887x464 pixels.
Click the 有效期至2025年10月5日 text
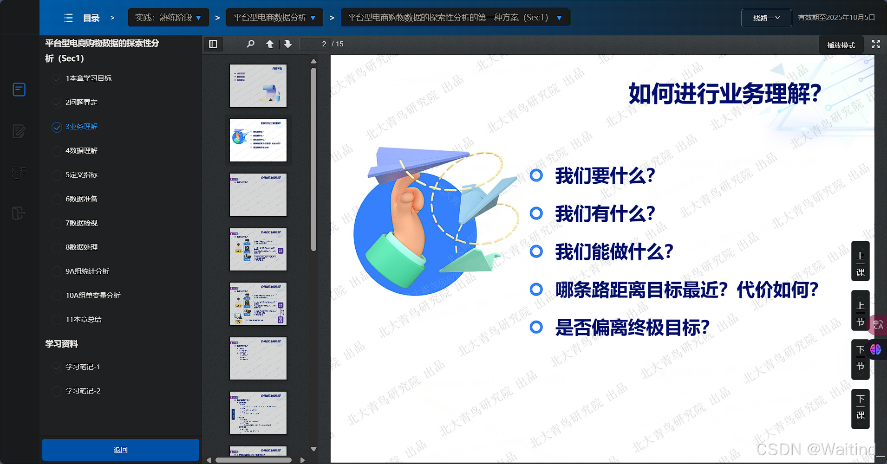click(x=836, y=18)
